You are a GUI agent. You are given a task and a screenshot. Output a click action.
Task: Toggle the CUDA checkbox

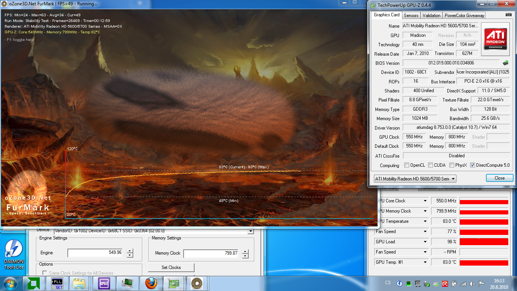point(430,165)
